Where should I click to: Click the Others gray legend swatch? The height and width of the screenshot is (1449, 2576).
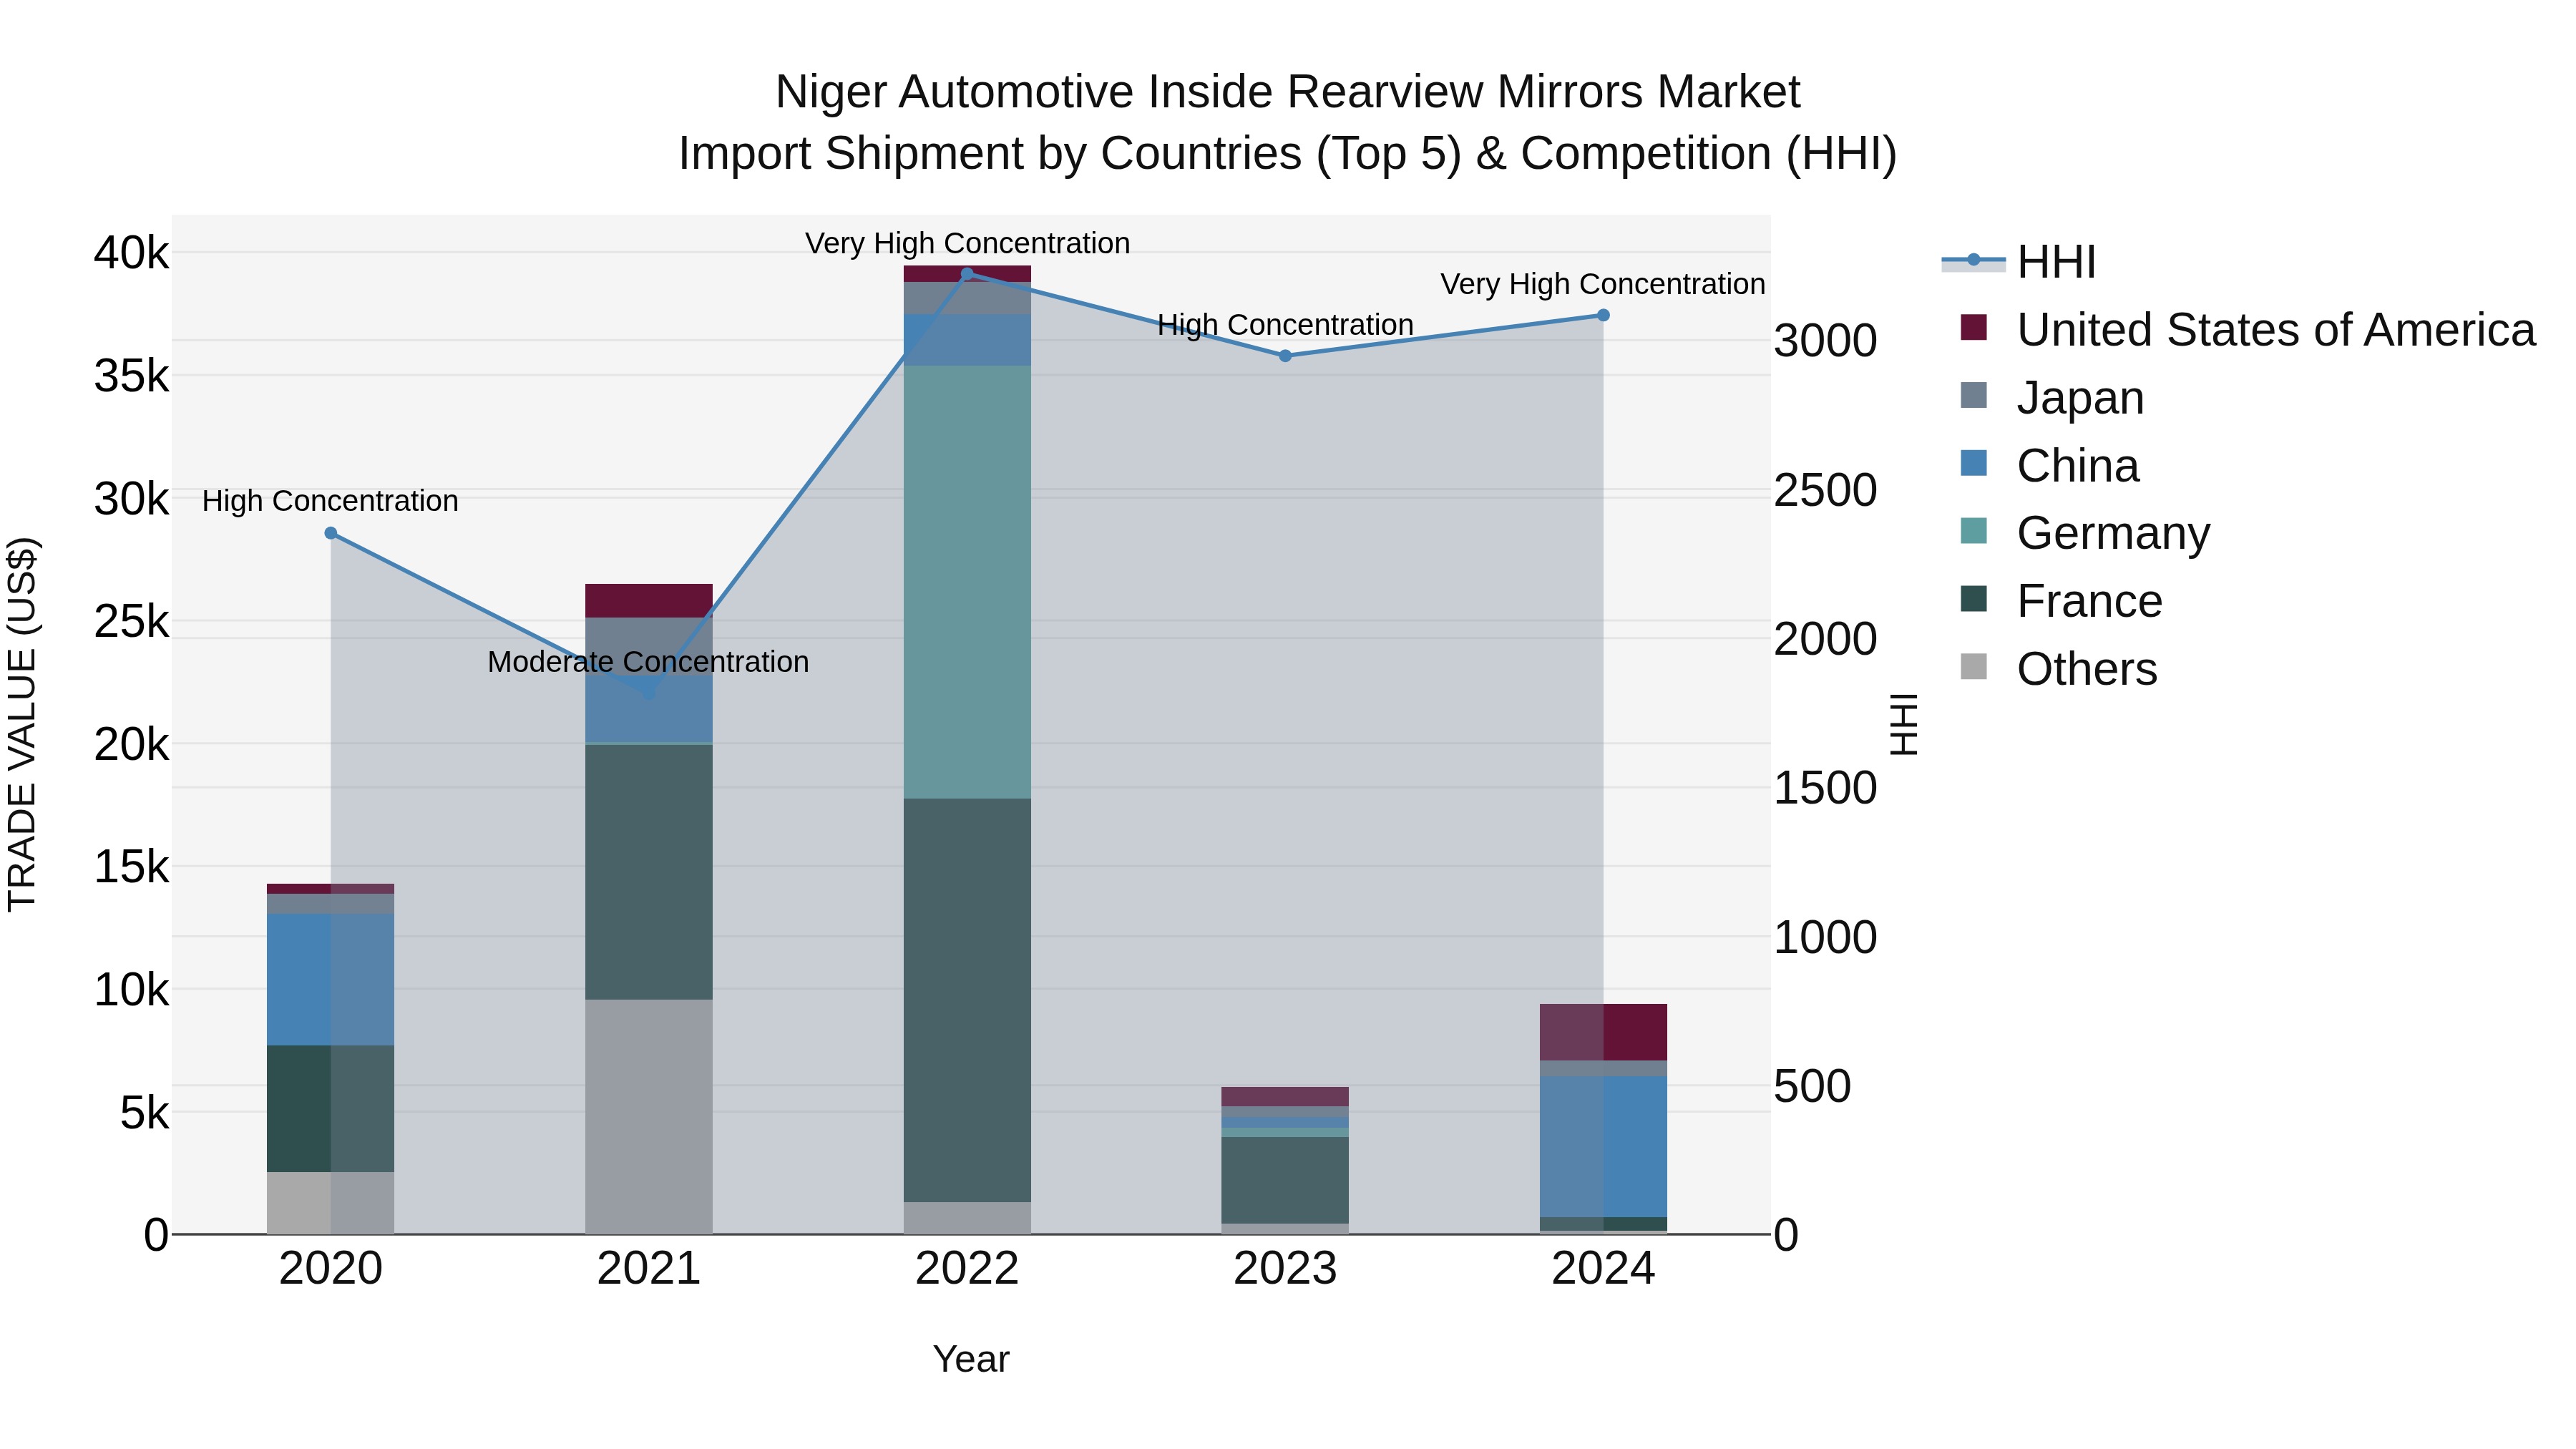click(1974, 666)
